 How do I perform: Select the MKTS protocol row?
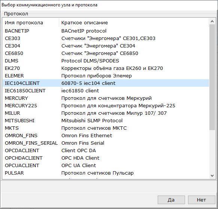click(106, 128)
